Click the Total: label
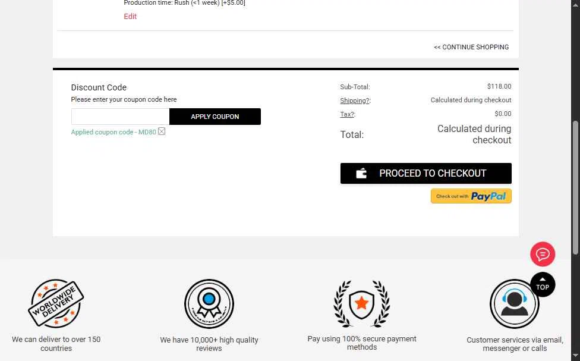 tap(352, 134)
